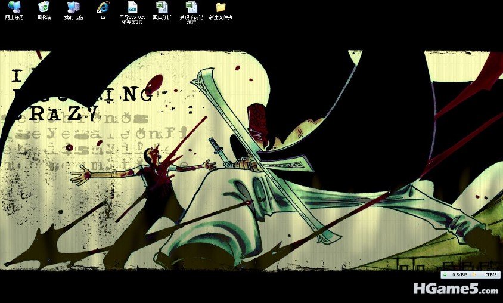Click the 我的电脑 text label
The image size is (503, 303).
point(73,17)
